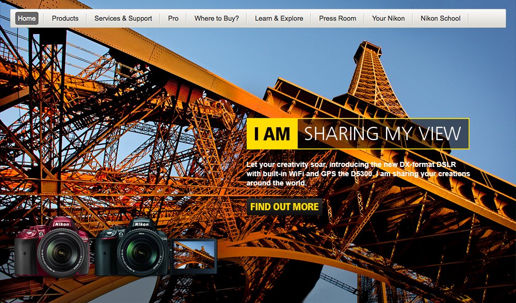Open the Where to Buy? page
Viewport: 516px width, 303px height.
(x=216, y=19)
